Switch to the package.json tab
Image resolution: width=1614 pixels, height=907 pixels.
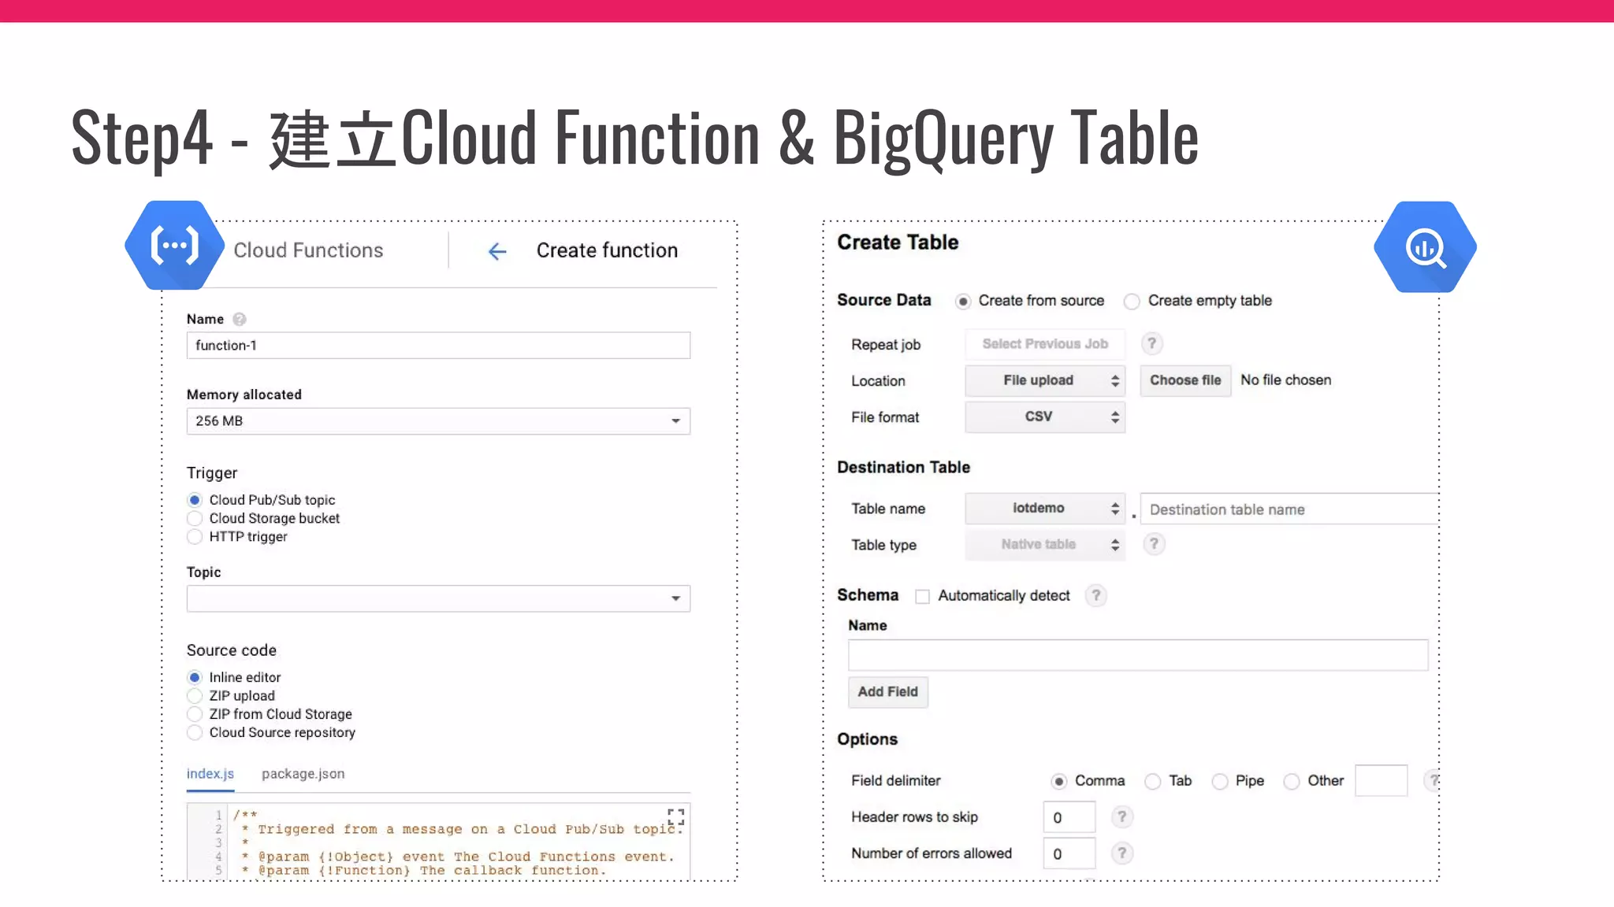click(303, 774)
